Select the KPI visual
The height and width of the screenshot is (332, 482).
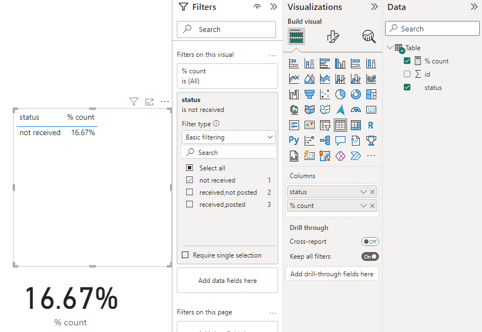point(310,125)
